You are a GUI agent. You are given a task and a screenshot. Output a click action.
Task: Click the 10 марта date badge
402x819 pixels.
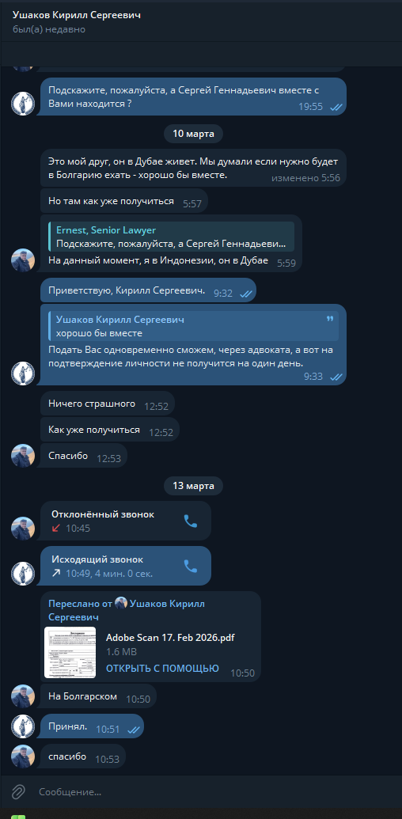pyautogui.click(x=193, y=134)
